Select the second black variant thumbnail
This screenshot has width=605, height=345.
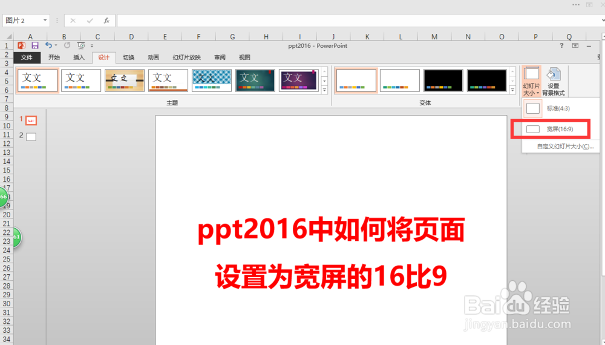(x=487, y=80)
